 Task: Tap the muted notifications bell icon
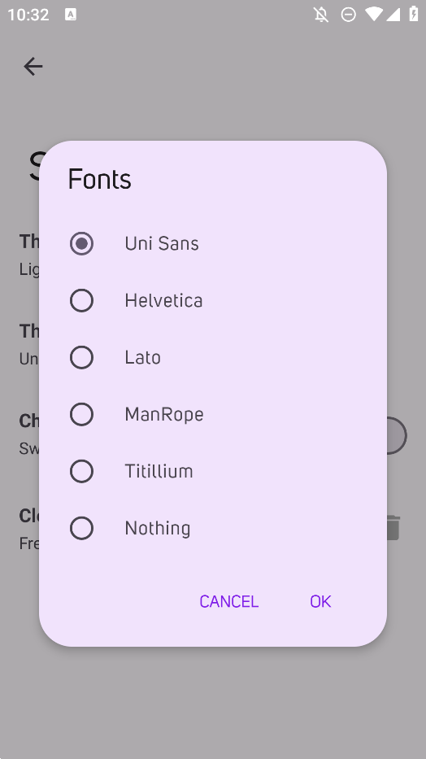[321, 15]
